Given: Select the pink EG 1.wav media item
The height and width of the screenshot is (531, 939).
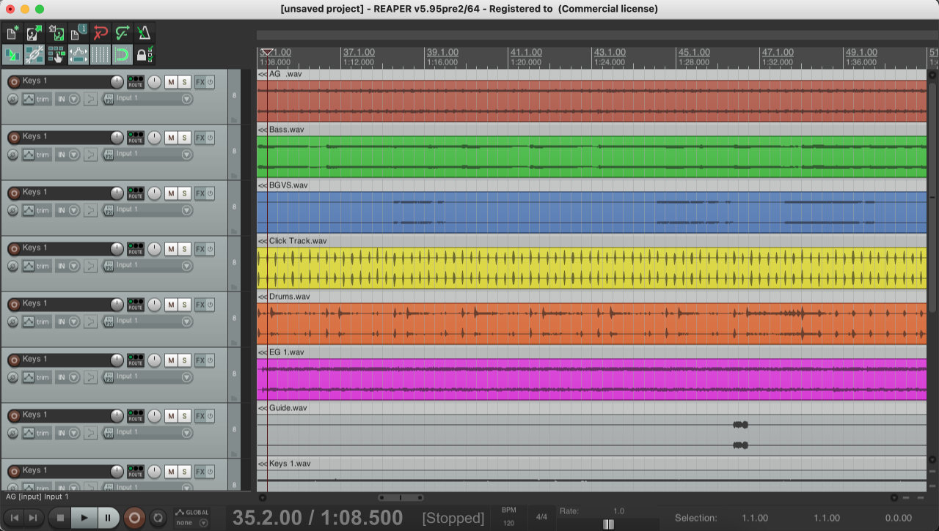Looking at the screenshot, I should 592,379.
